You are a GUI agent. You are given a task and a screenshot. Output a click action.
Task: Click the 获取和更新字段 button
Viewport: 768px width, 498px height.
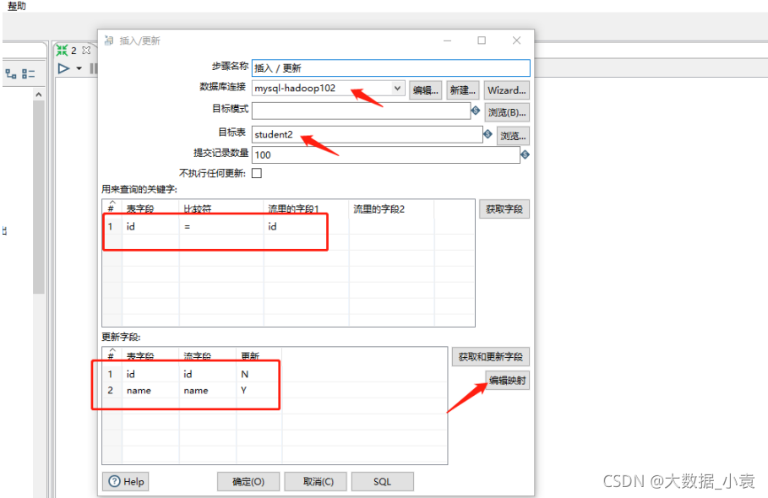pos(490,357)
